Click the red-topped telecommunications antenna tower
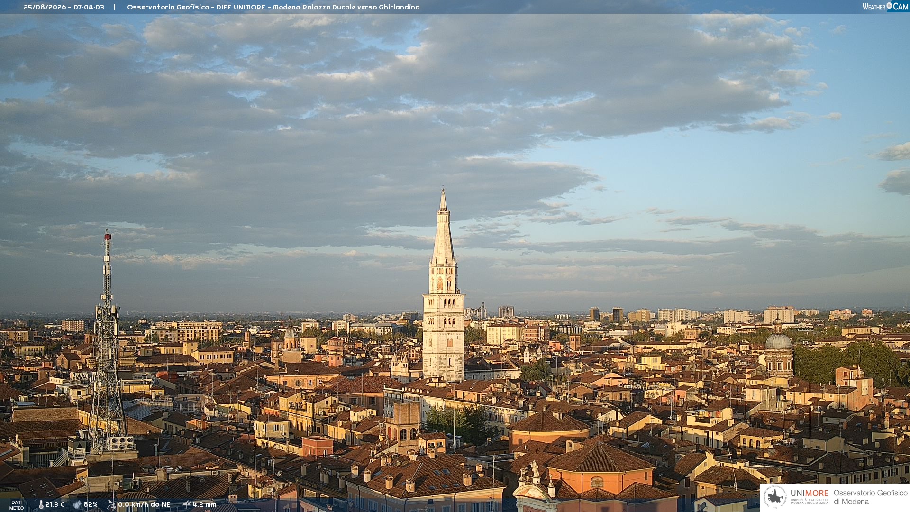 pos(108,341)
